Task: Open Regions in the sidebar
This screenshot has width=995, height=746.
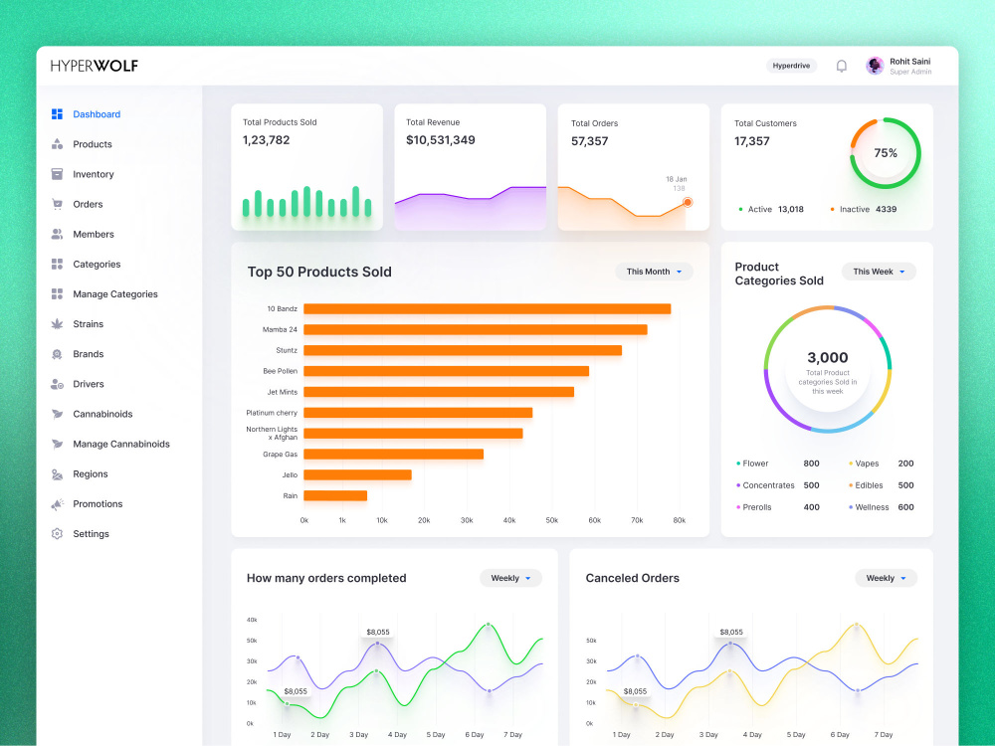Action: (x=91, y=473)
